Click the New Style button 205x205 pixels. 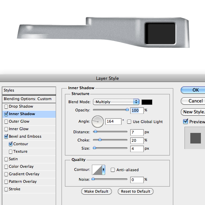pos(193,112)
